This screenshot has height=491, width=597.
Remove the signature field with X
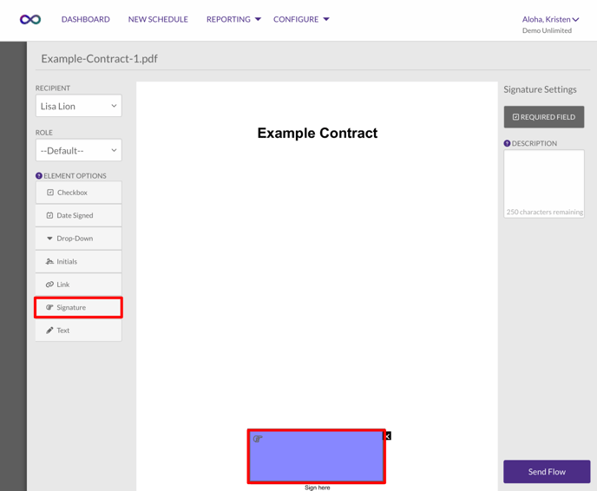(387, 435)
